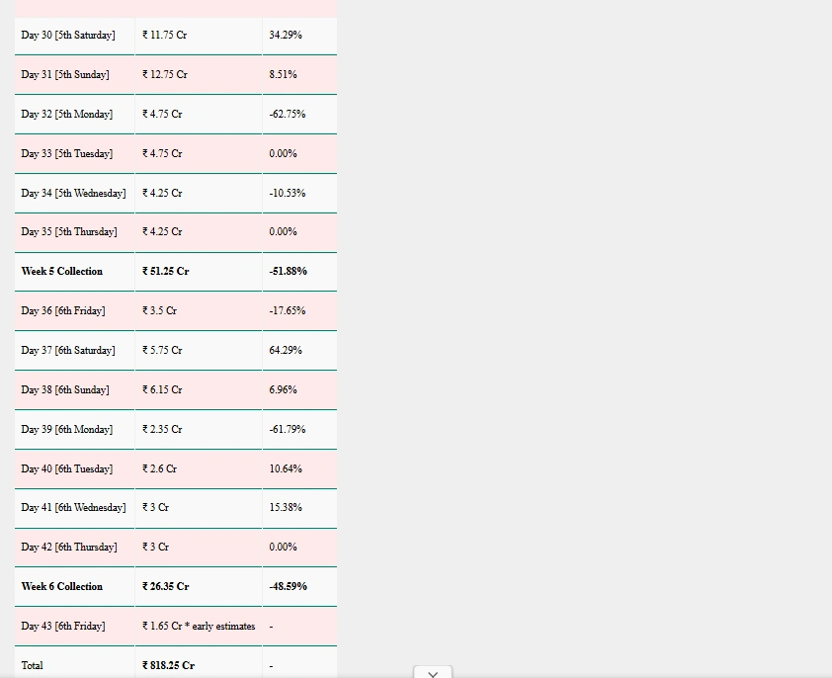
Task: Click the early estimates ₹ 1.65 Cr cell
Action: 199,627
